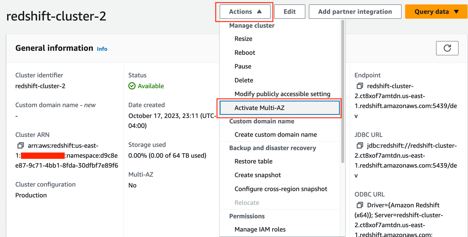The image size is (468, 237).
Task: Click the Permissions section header
Action: [247, 216]
